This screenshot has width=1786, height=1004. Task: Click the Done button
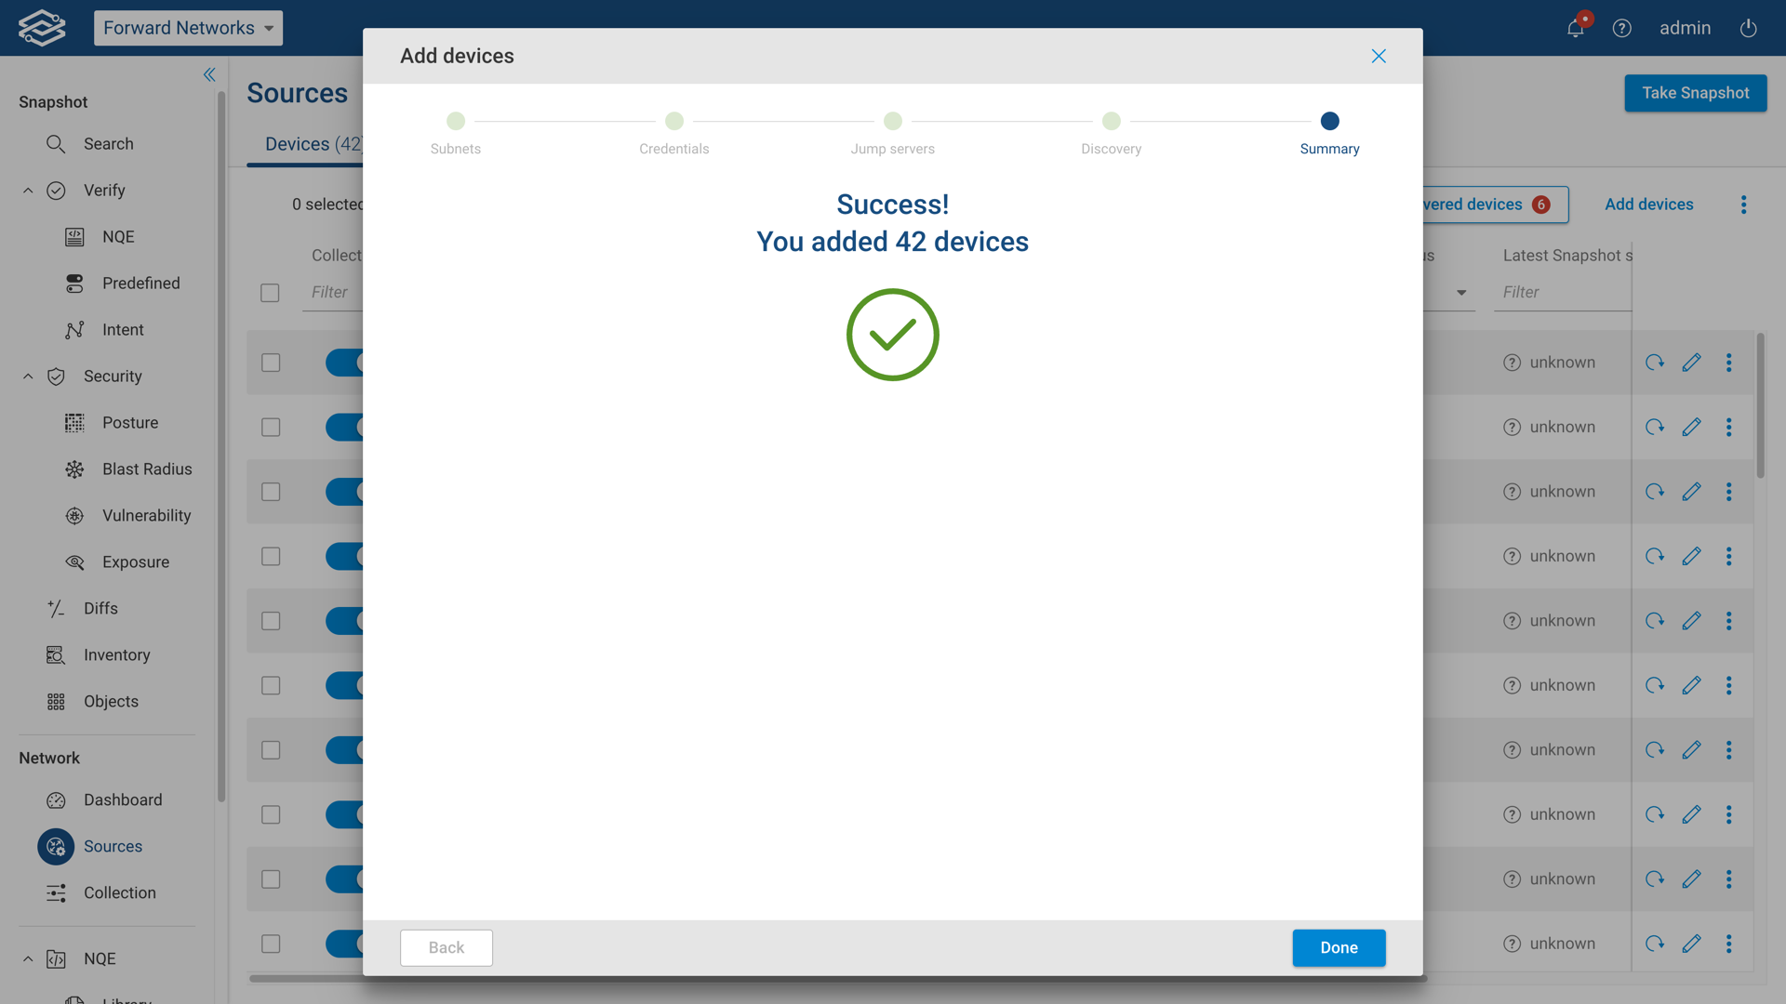tap(1338, 947)
